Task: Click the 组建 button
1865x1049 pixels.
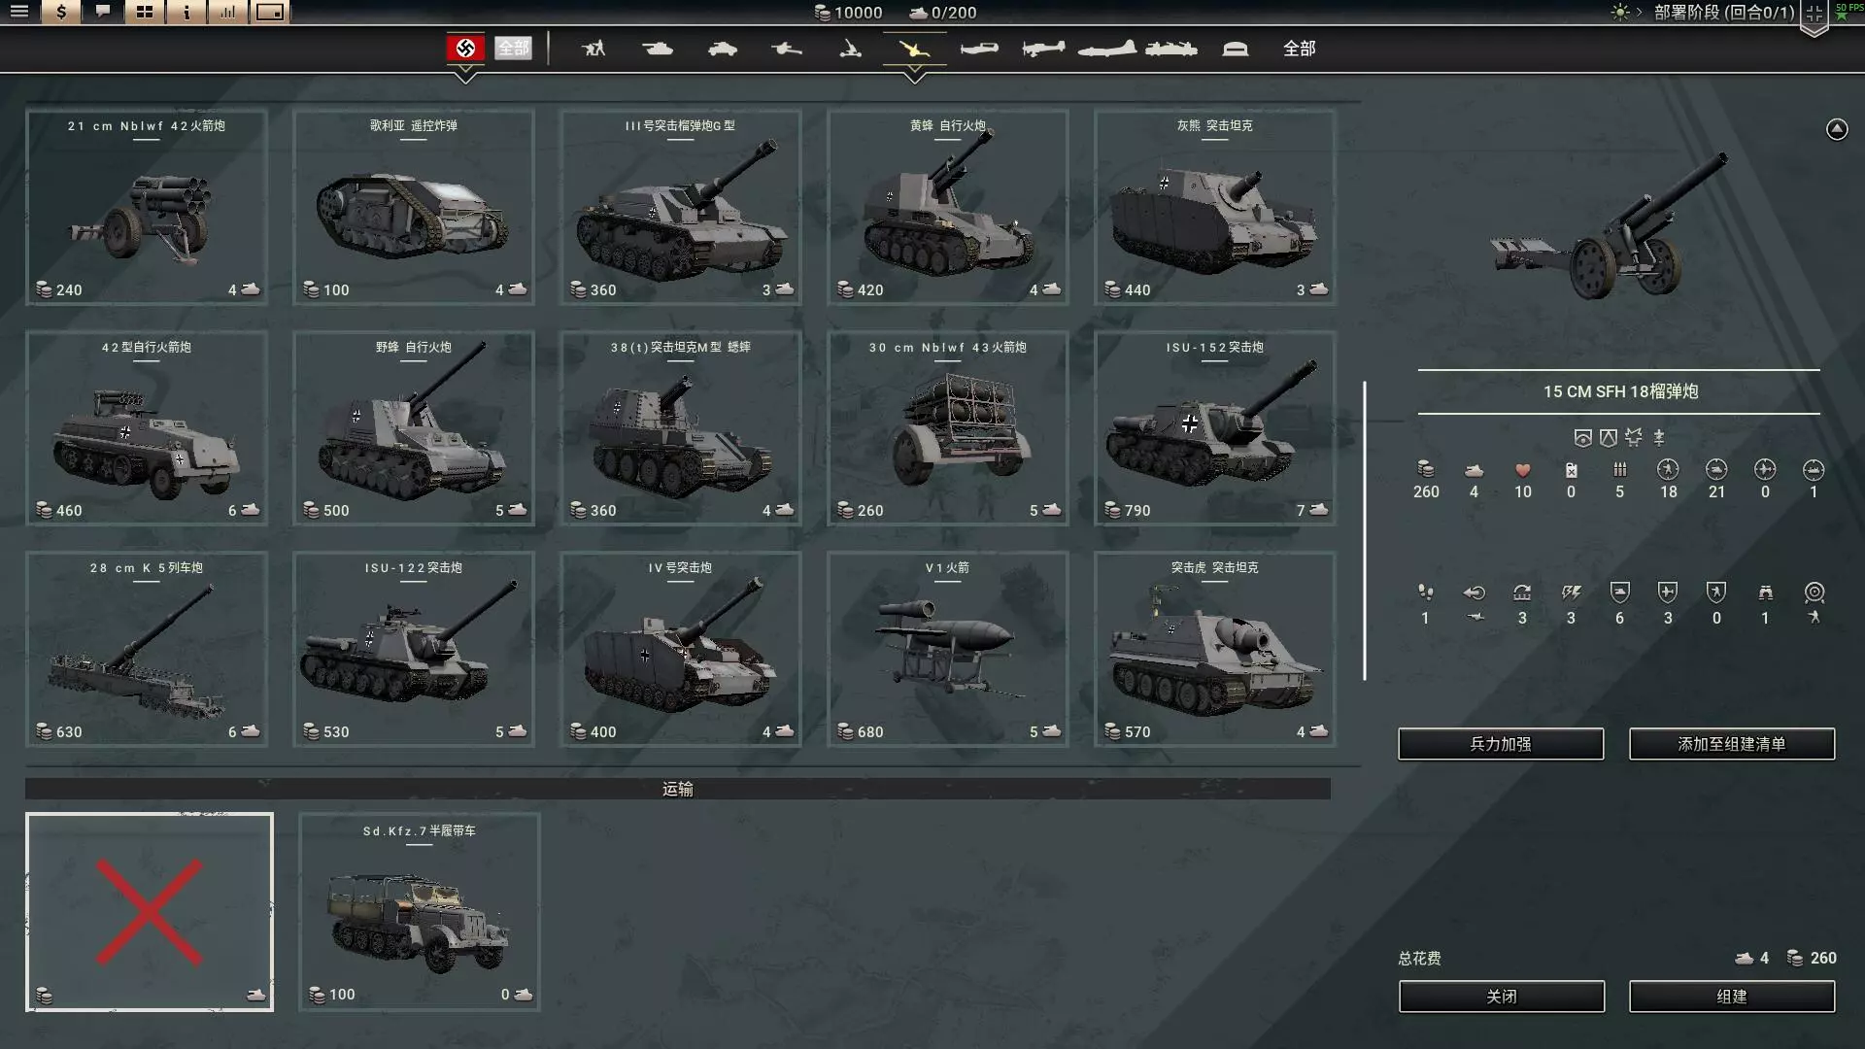Action: [1731, 997]
